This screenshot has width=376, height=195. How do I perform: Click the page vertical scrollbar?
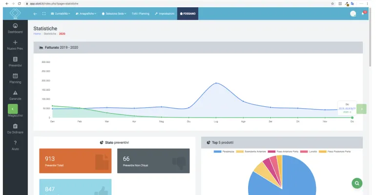pyautogui.click(x=370, y=37)
